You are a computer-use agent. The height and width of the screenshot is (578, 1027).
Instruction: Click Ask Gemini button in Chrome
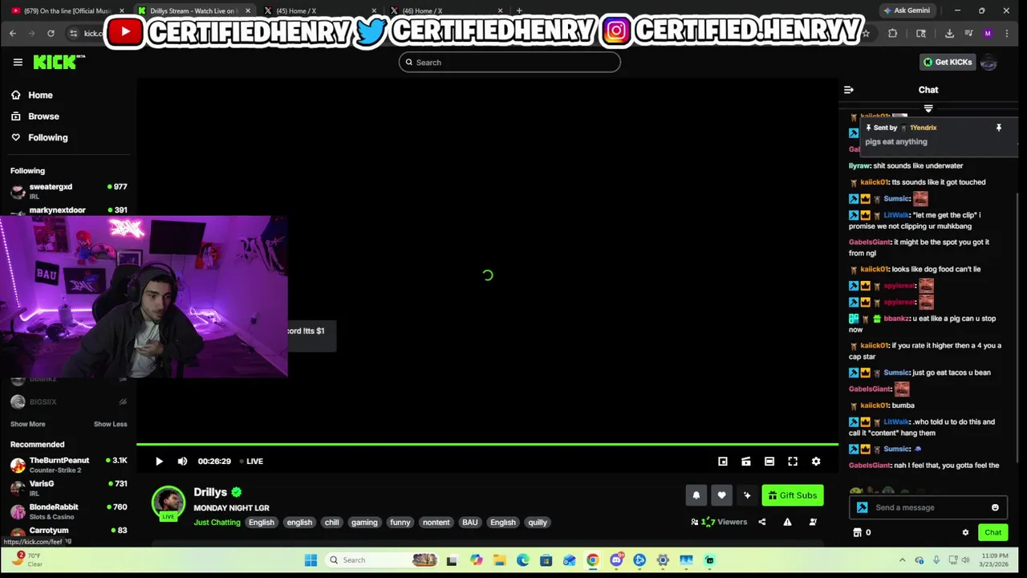point(907,10)
